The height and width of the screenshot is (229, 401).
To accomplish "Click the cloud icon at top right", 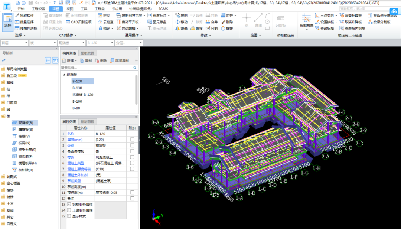I will tap(394, 11).
